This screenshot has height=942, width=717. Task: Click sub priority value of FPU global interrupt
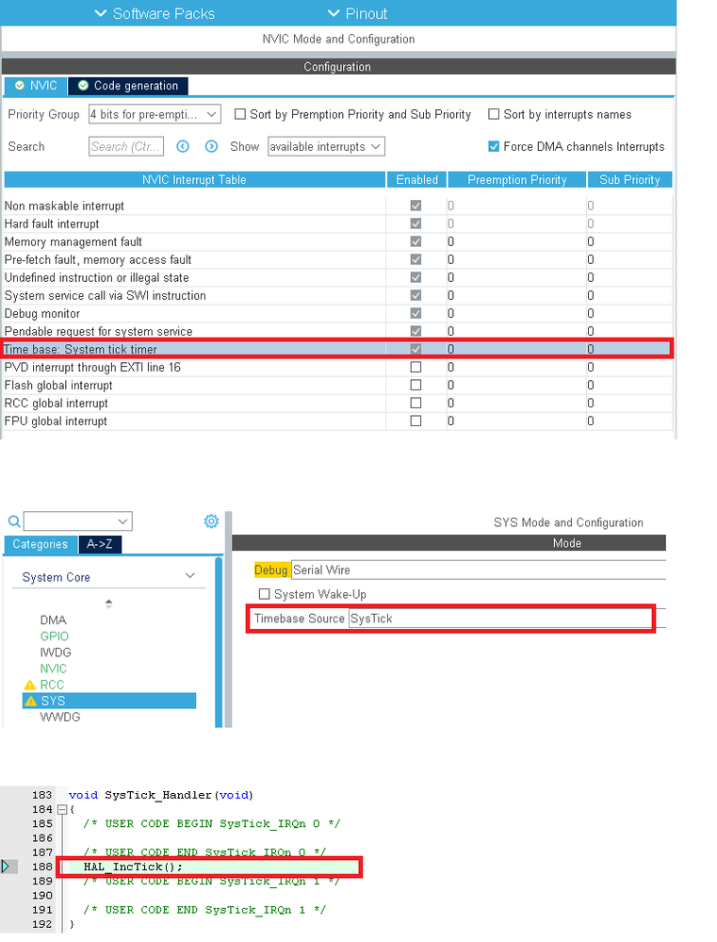(x=591, y=421)
